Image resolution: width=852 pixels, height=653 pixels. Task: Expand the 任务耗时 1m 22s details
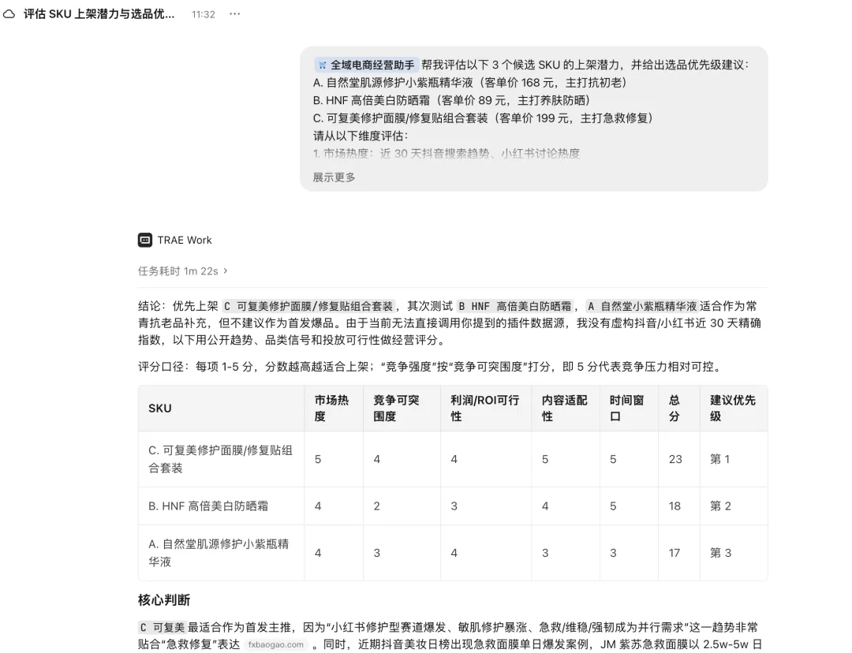182,271
